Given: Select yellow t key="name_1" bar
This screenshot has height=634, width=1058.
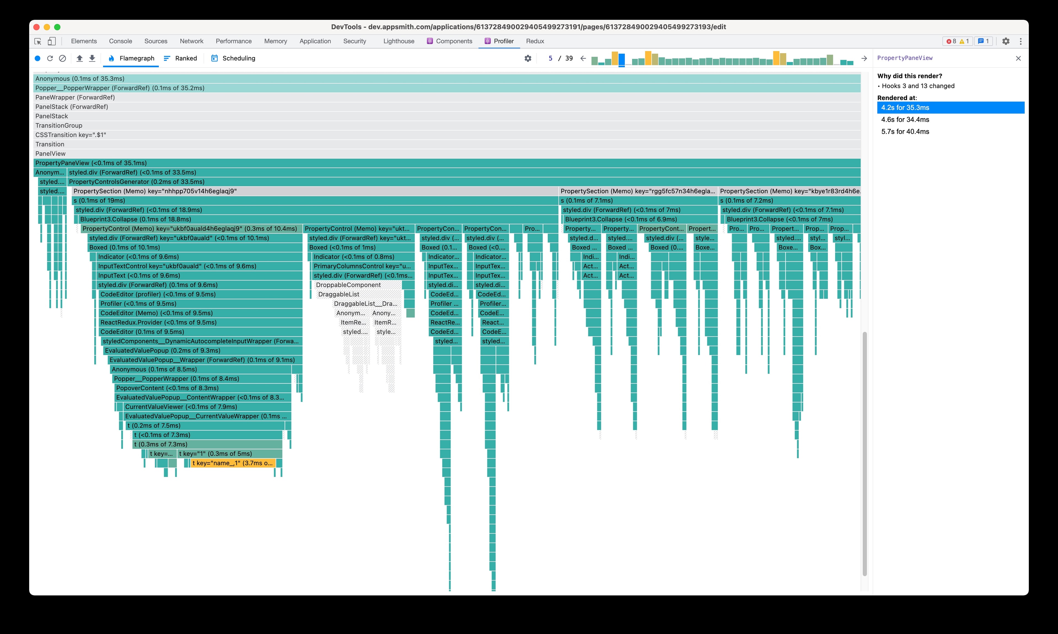Looking at the screenshot, I should click(233, 463).
